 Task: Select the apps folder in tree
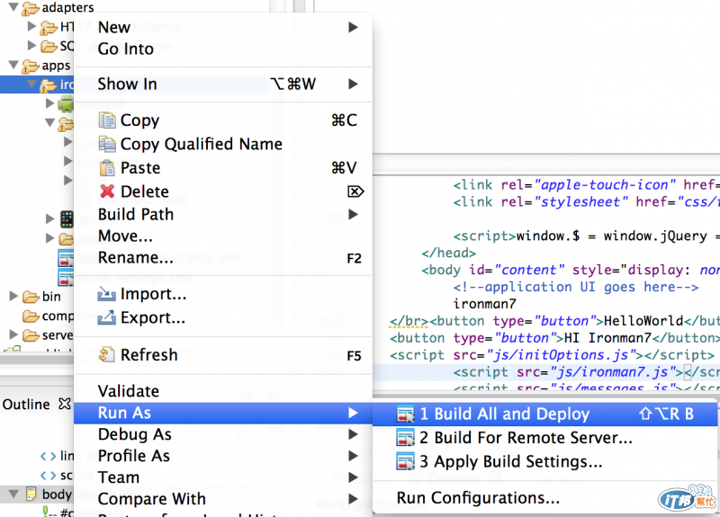pos(56,66)
